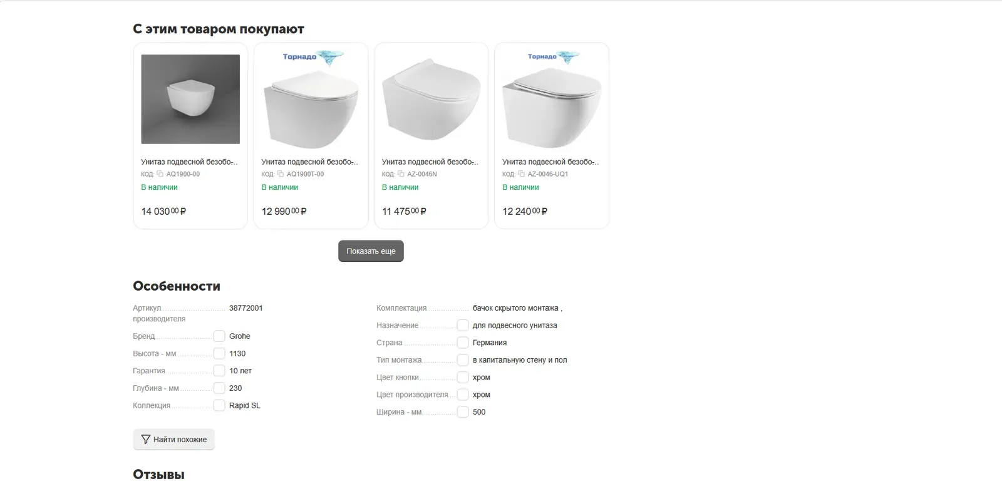Tick the Высота 1130 checkbox

219,354
